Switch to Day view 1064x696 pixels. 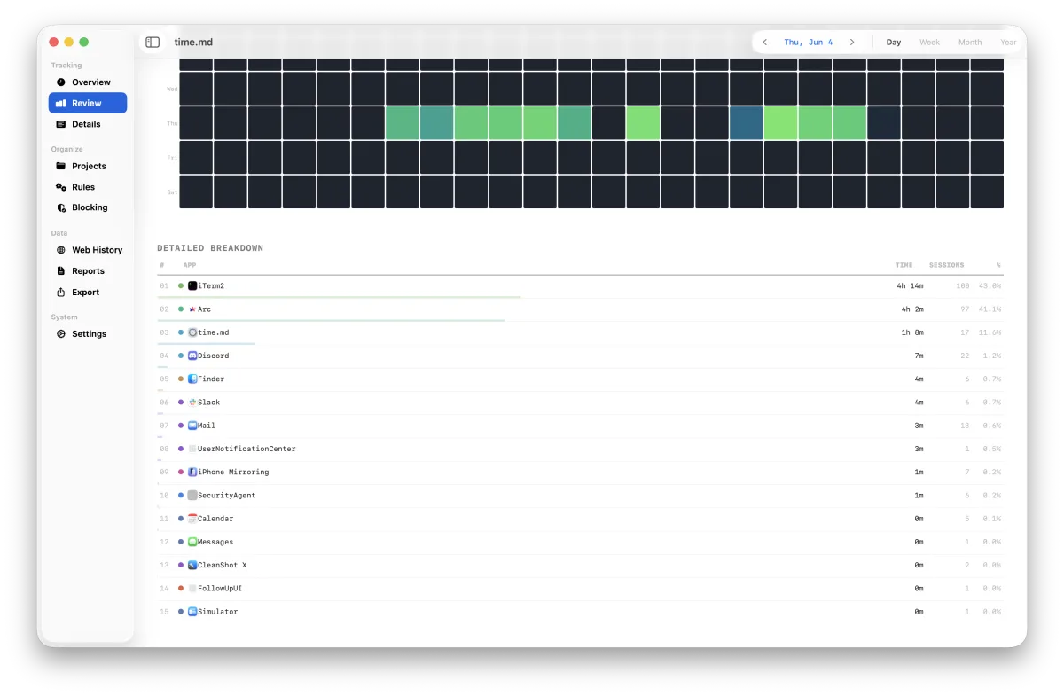pyautogui.click(x=894, y=42)
